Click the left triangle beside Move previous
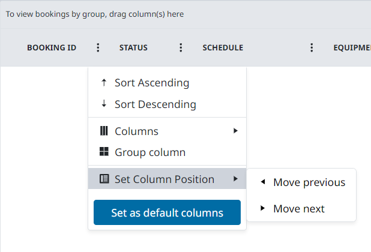The width and height of the screenshot is (371, 252). 262,182
